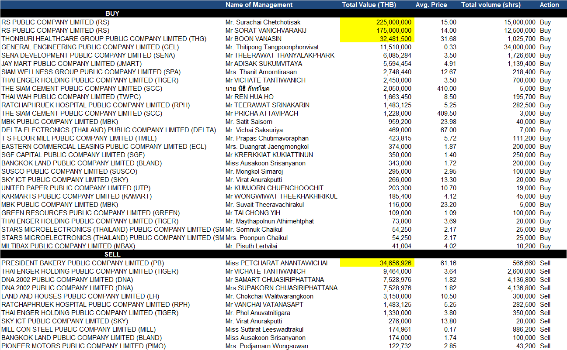Click Mr REN HUA HO cell
The height and width of the screenshot is (350, 567).
pos(250,97)
